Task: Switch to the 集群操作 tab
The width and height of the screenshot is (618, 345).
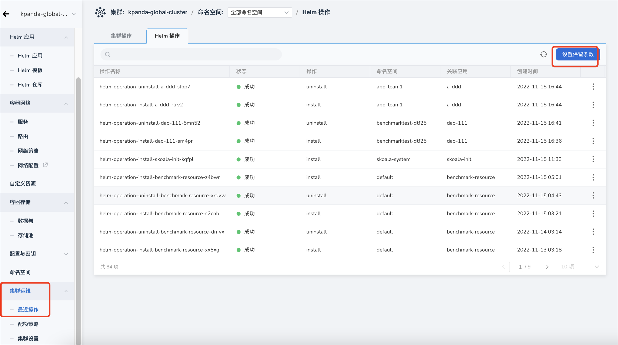Action: (x=121, y=36)
